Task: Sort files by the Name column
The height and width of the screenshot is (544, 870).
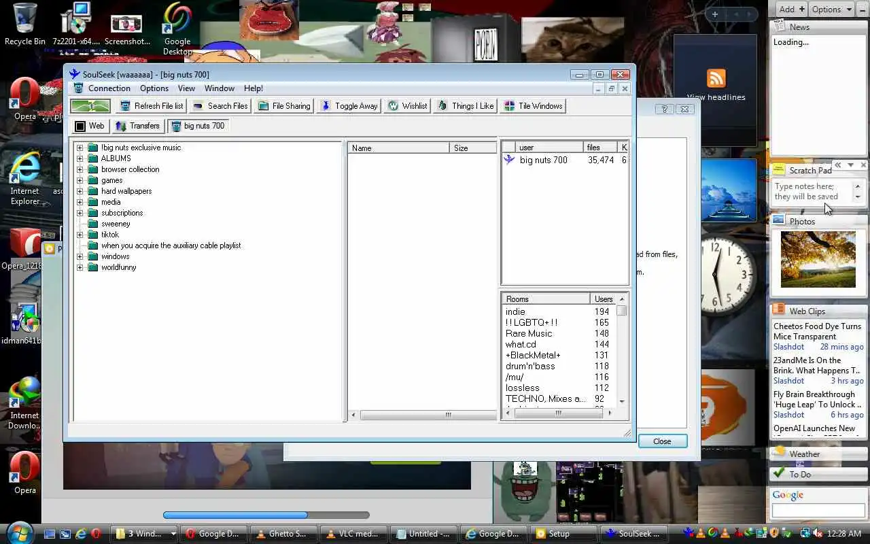Action: click(398, 148)
